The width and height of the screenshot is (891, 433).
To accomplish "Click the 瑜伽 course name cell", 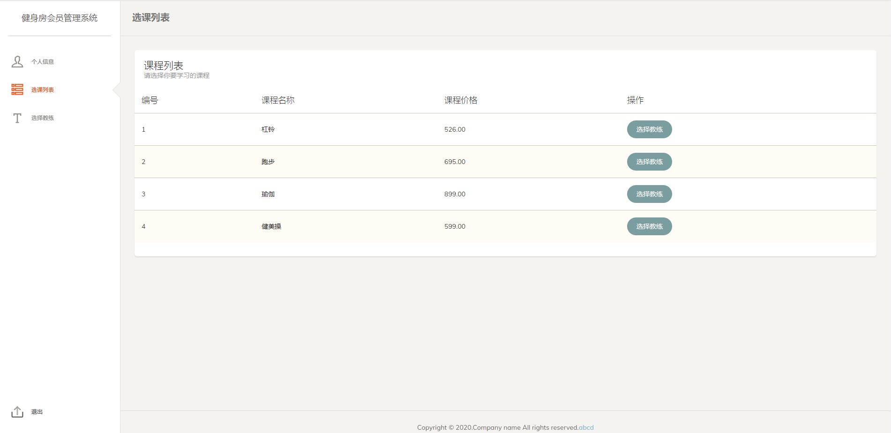I will (x=268, y=194).
